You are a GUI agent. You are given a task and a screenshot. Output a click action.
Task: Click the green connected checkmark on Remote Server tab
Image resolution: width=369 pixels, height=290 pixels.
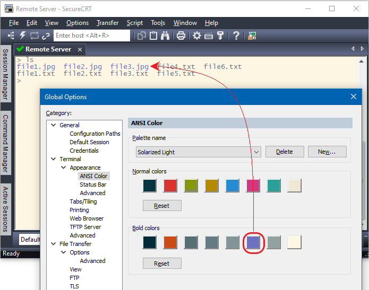pos(20,49)
